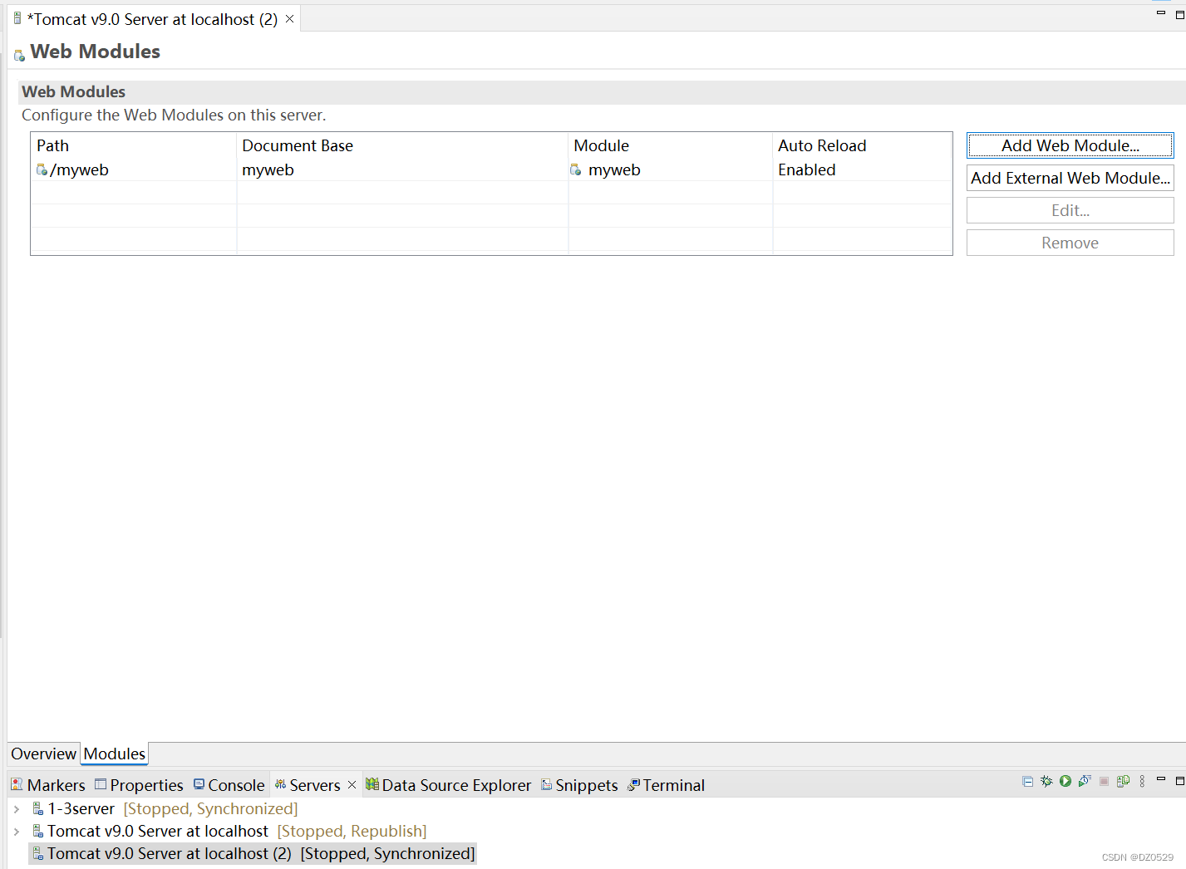The image size is (1186, 869).
Task: Click the Add Web Module button
Action: [1070, 145]
